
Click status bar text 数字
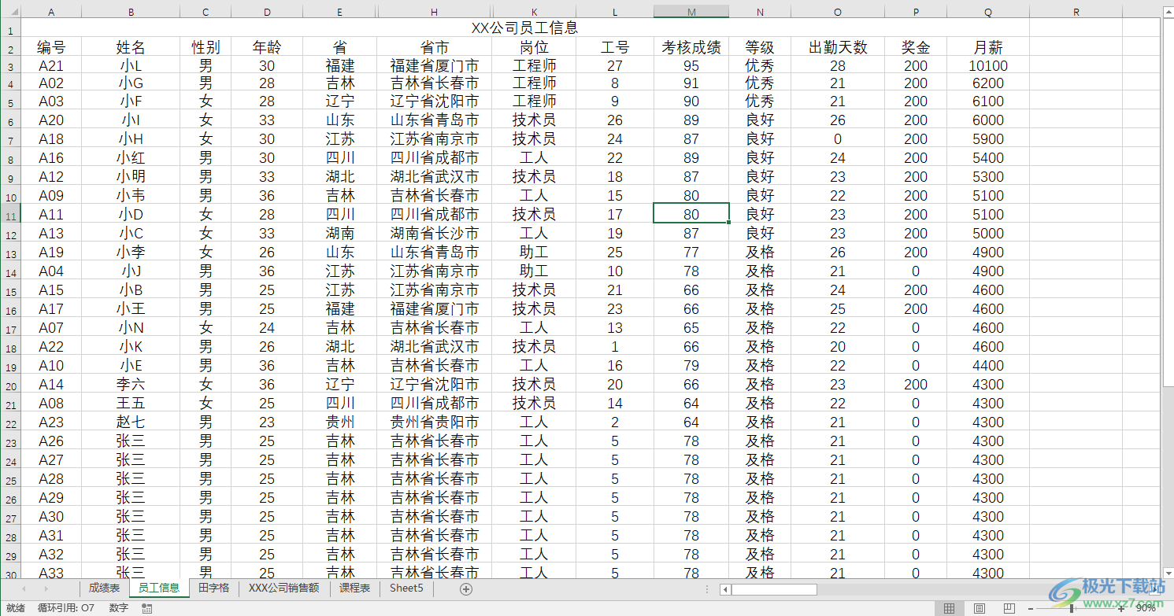tap(118, 608)
